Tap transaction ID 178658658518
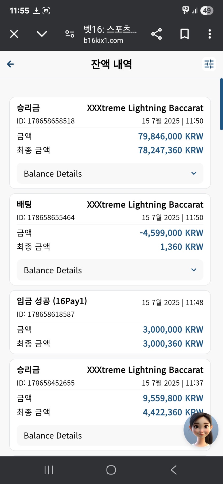 pos(46,121)
